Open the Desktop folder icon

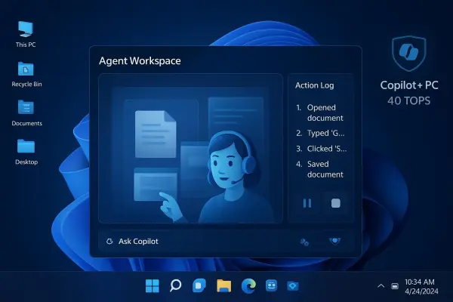26,152
